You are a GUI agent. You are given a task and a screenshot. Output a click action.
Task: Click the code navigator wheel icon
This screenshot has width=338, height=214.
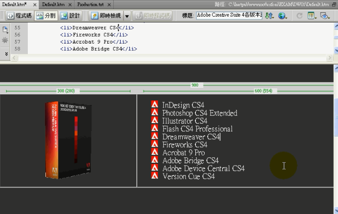[5, 40]
